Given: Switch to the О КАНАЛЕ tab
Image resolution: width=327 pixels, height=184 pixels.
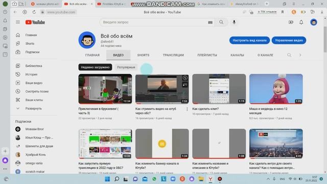Looking at the screenshot, I should point(265,55).
